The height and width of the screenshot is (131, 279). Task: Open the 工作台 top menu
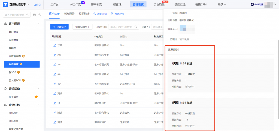coord(54,4)
